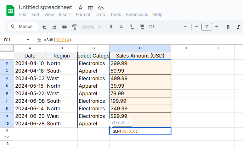Click the undo arrow icon
243x148 pixels.
pos(44,27)
